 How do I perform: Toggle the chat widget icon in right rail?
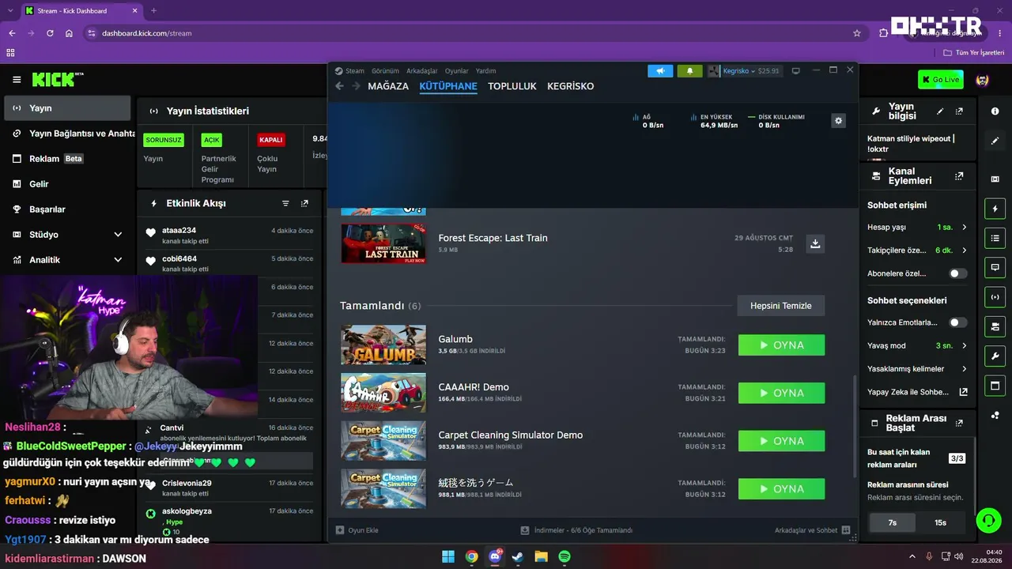[995, 268]
